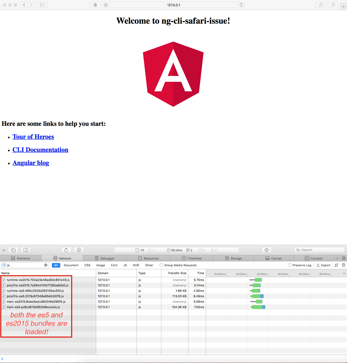Image resolution: width=347 pixels, height=363 pixels.
Task: Switch to the Network tab
Action: (x=62, y=258)
